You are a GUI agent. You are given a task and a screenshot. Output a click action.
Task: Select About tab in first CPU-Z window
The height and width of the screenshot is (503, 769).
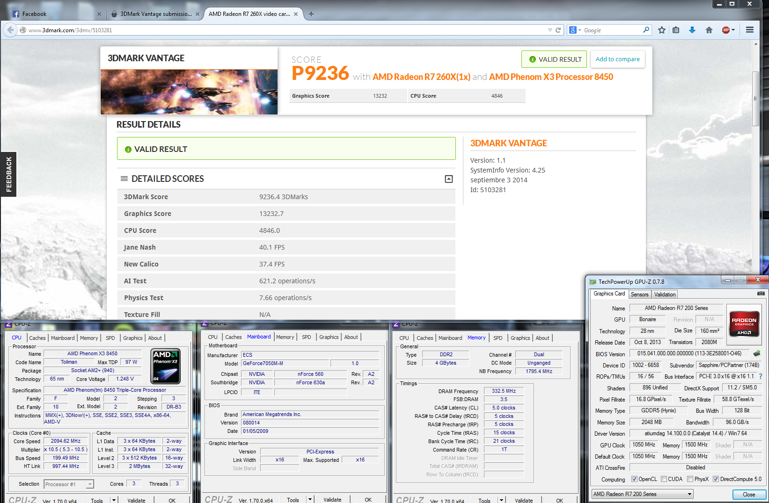point(155,338)
